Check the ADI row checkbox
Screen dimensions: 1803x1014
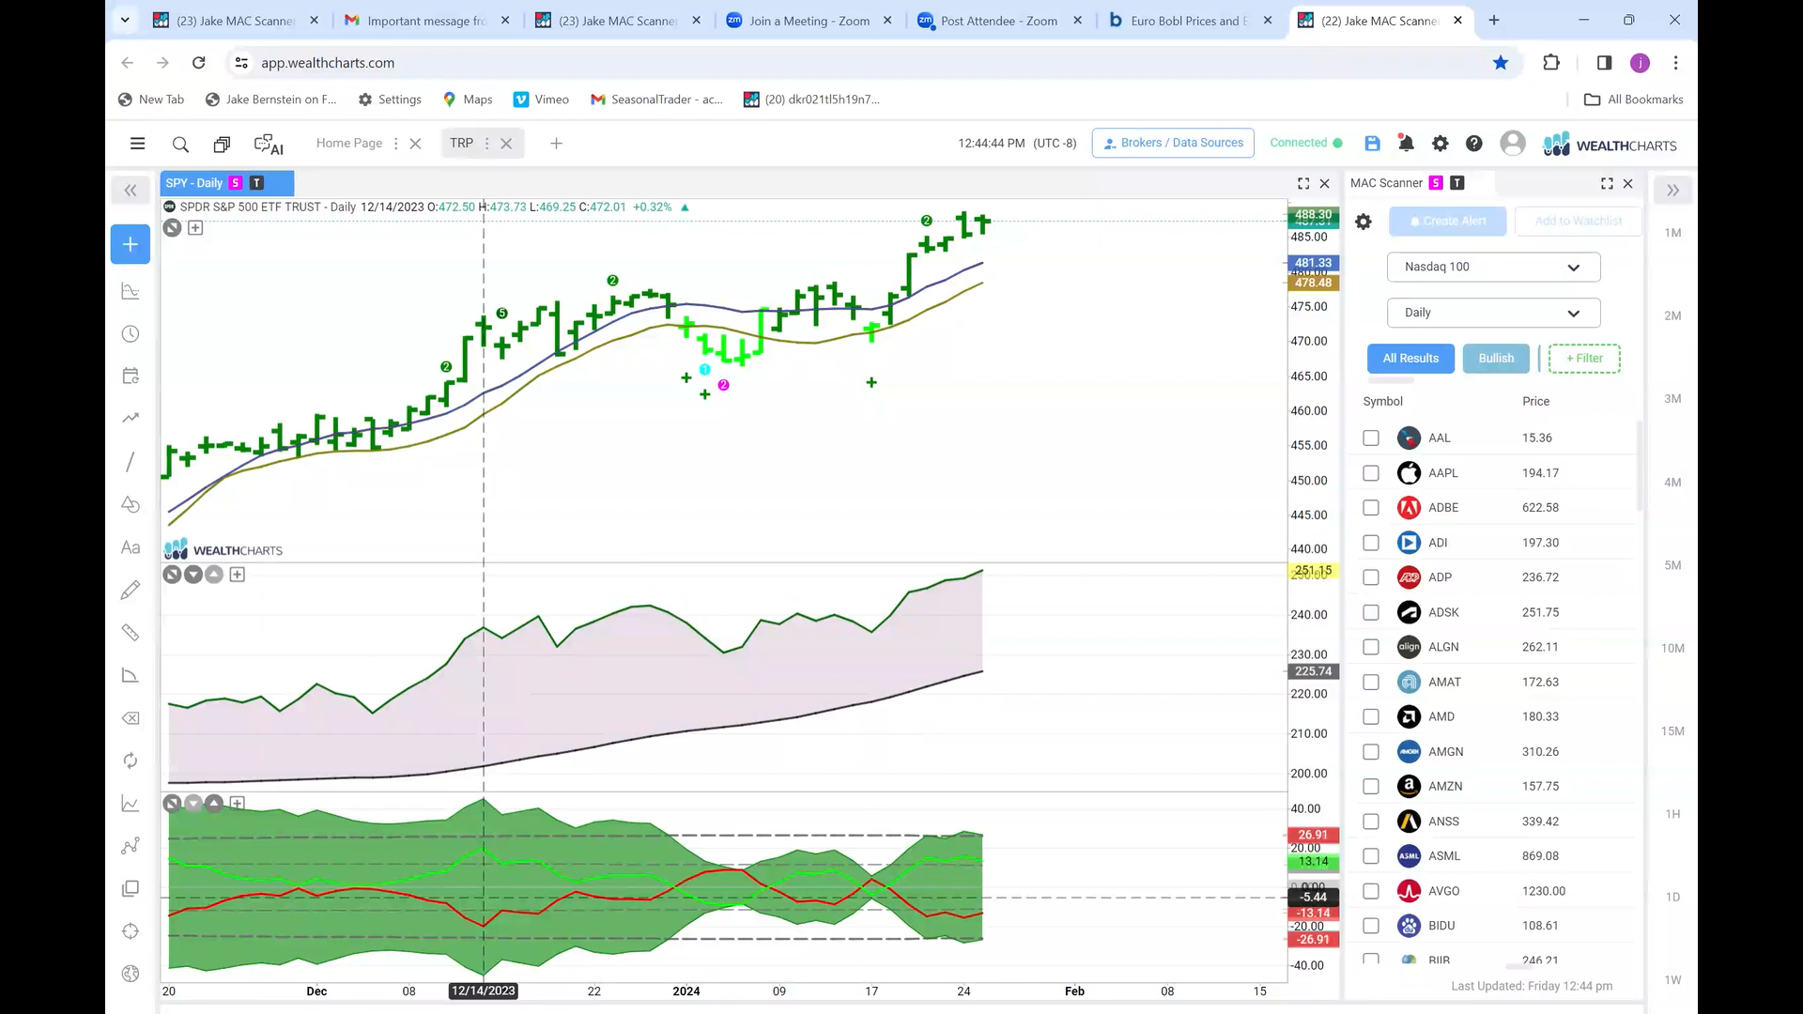(x=1371, y=543)
